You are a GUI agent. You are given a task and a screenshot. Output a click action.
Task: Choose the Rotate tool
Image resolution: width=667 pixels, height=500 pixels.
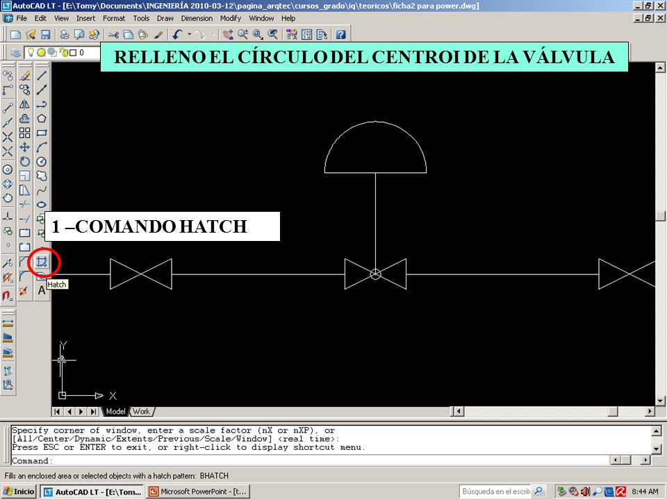click(x=25, y=162)
